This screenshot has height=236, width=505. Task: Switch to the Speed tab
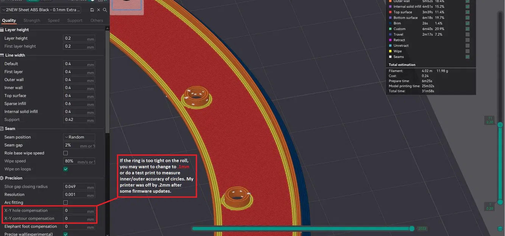(53, 20)
